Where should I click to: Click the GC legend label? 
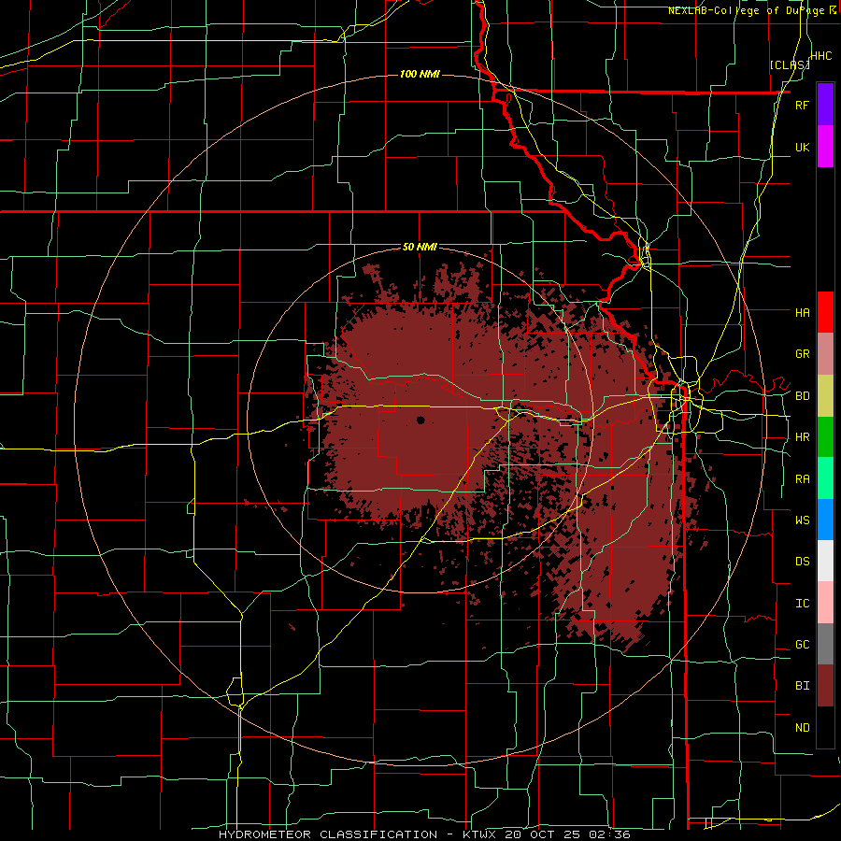tap(802, 645)
